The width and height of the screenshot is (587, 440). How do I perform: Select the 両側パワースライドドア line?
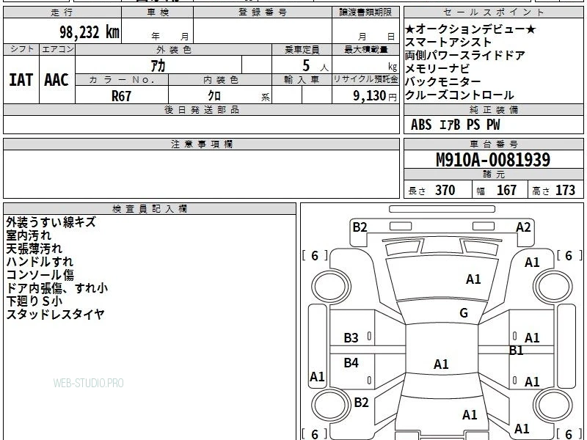pyautogui.click(x=465, y=56)
